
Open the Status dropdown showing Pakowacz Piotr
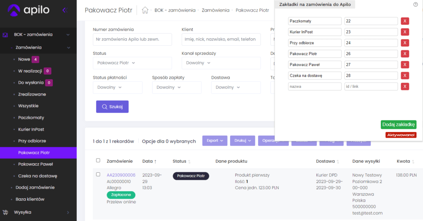[132, 63]
